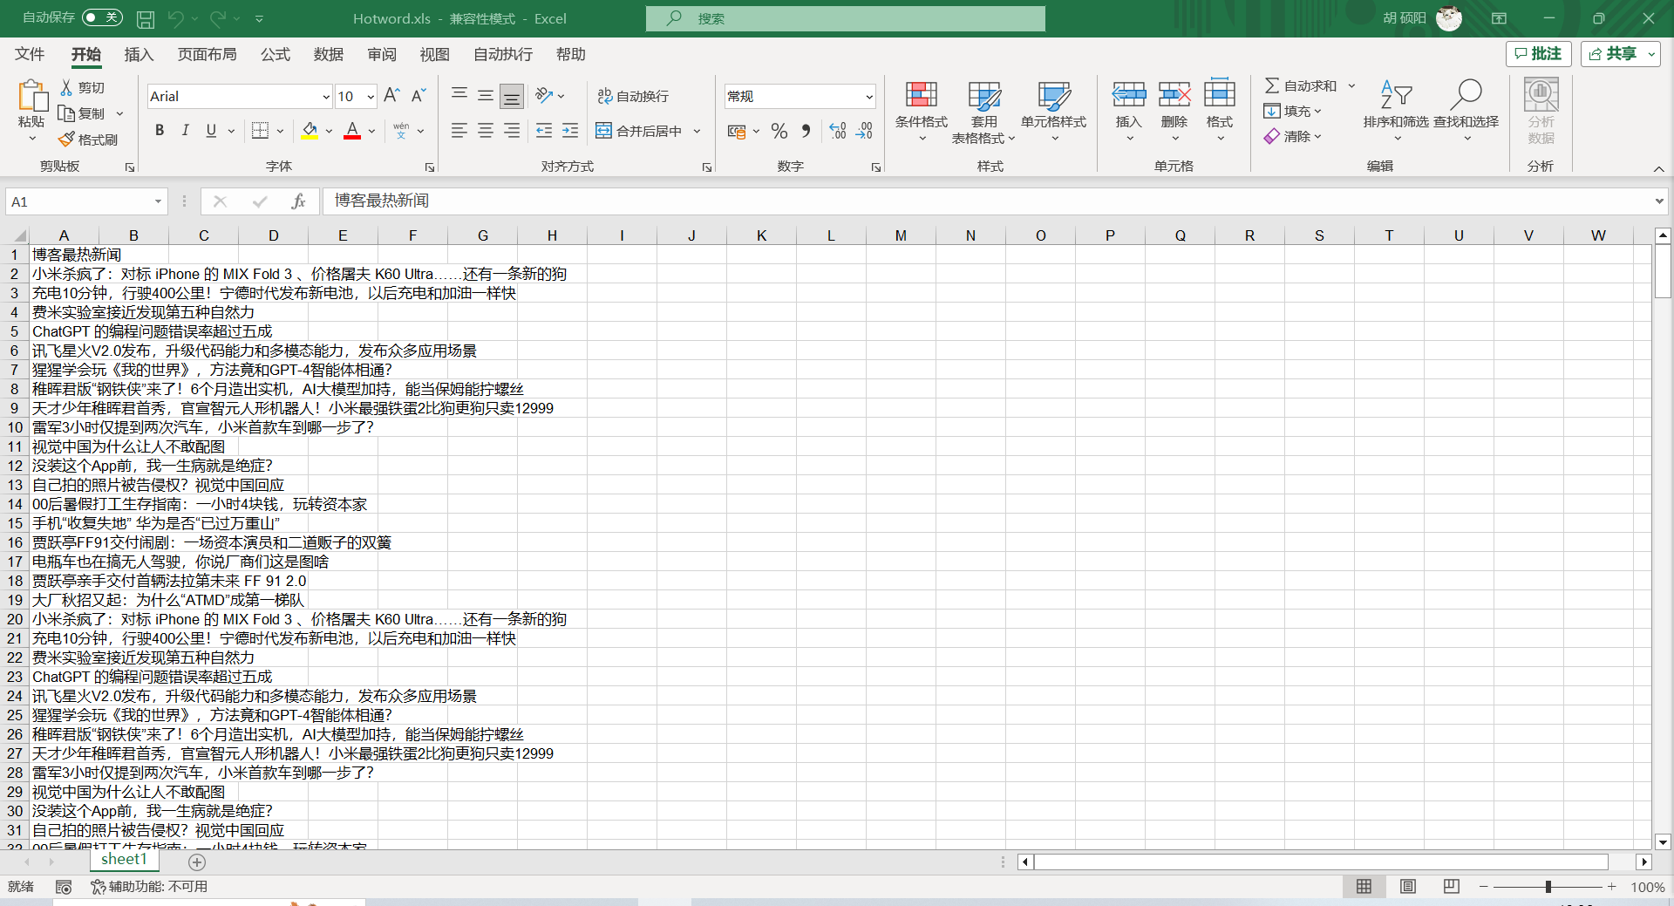Image resolution: width=1674 pixels, height=906 pixels.
Task: Toggle Bold formatting
Action: point(160,131)
